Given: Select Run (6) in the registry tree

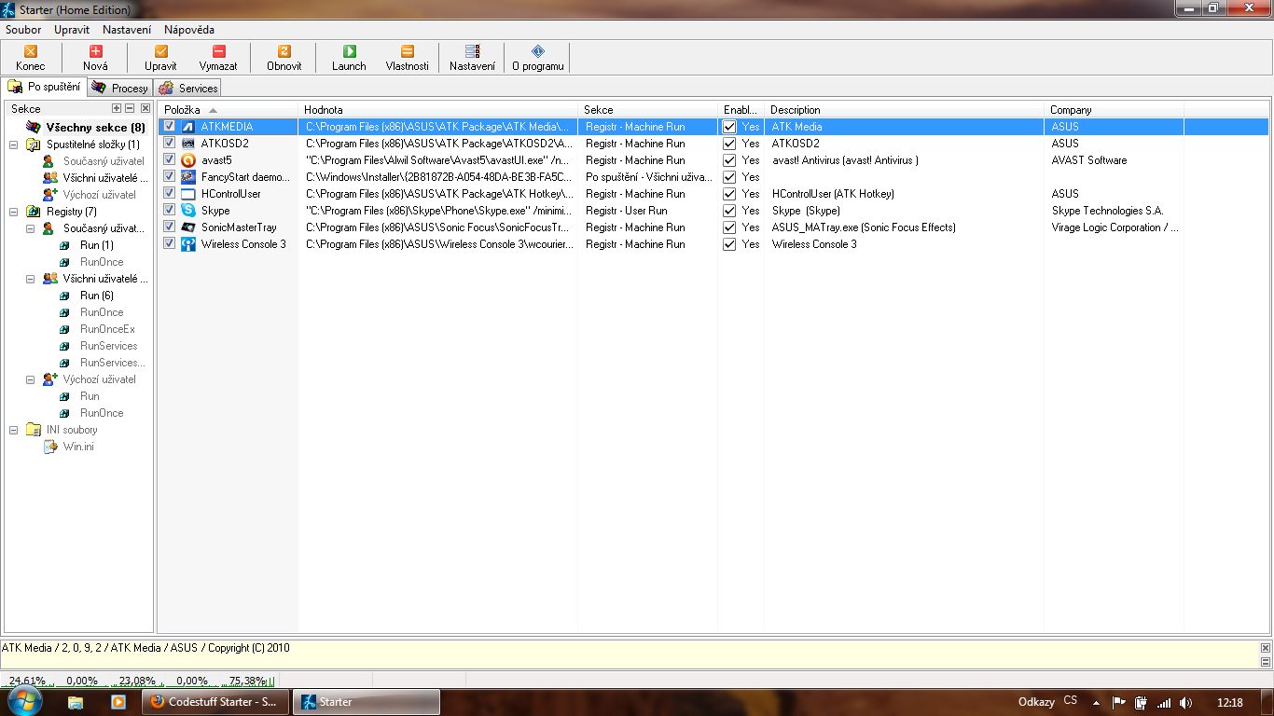Looking at the screenshot, I should [x=97, y=296].
